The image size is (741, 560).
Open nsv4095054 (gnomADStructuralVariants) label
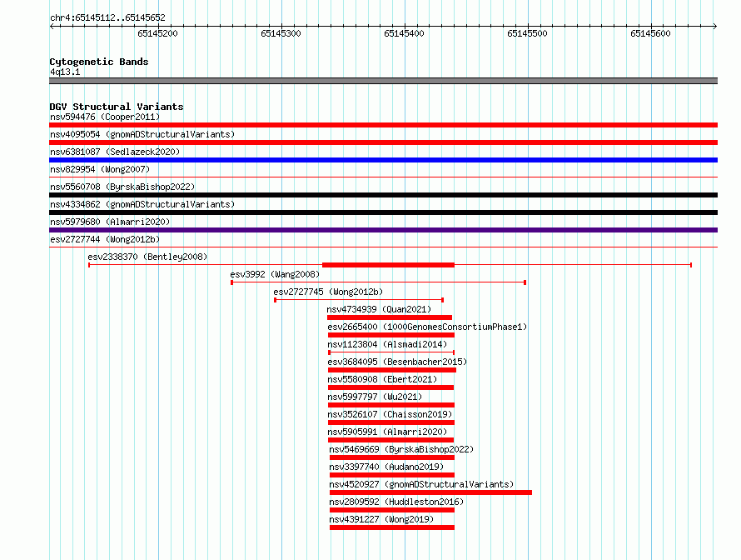142,134
